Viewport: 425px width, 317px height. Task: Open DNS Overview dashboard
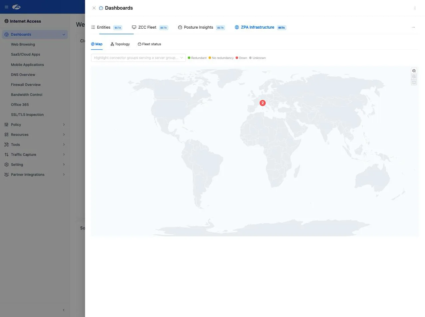pos(23,75)
